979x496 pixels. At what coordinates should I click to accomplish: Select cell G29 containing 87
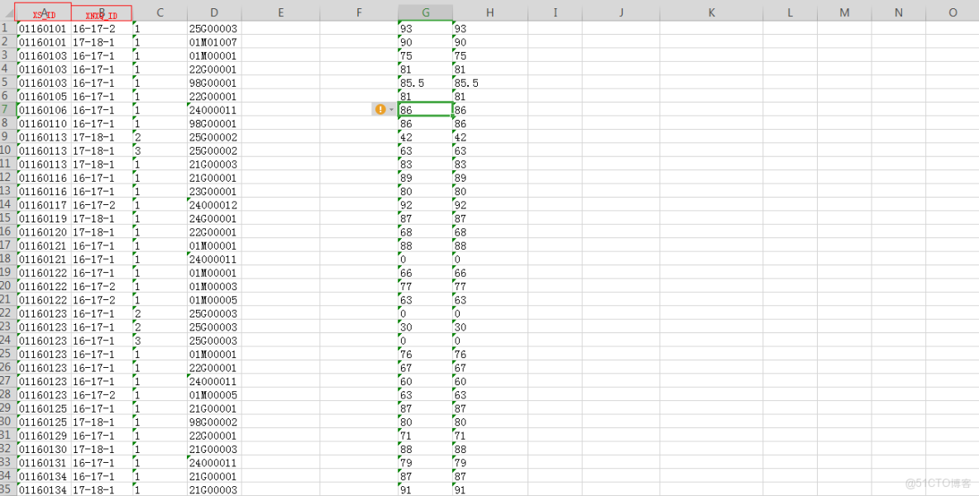click(x=425, y=408)
